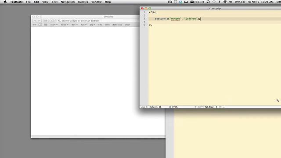
Task: Click the "Jeffrey" string in the code
Action: (191, 19)
